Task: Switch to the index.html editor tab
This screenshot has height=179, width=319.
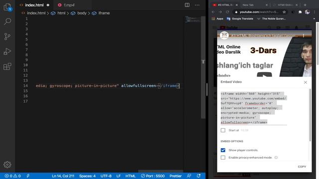Action: tap(34, 5)
